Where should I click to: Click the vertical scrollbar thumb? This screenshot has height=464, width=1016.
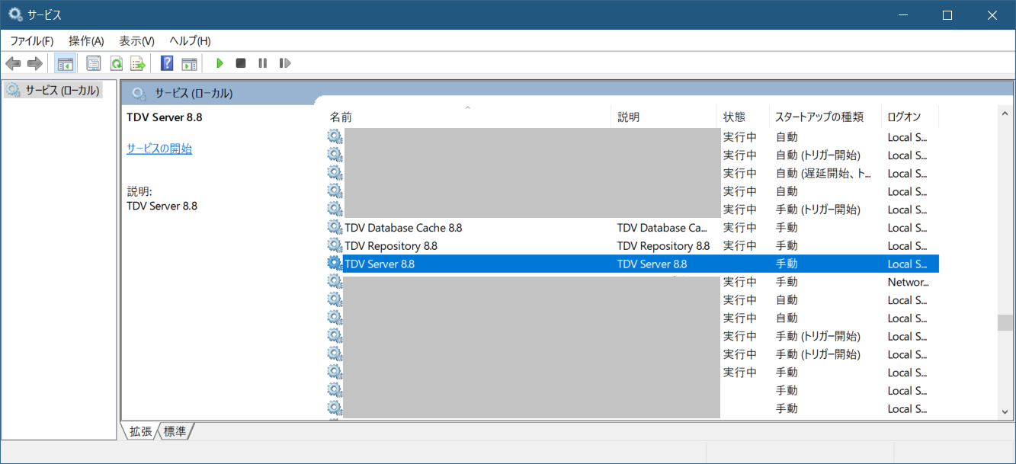point(1006,322)
